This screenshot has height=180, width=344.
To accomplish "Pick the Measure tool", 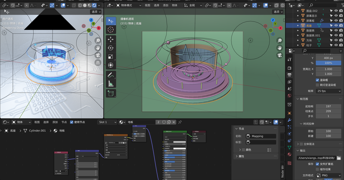I will (x=111, y=83).
